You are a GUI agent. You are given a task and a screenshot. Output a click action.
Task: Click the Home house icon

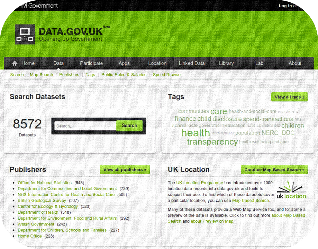click(15, 63)
